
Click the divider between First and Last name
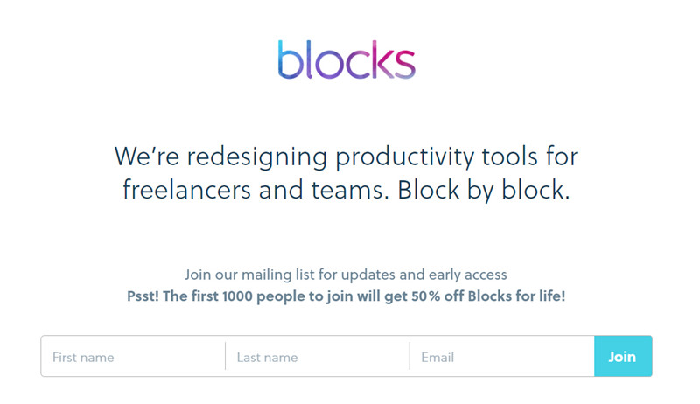[225, 357]
